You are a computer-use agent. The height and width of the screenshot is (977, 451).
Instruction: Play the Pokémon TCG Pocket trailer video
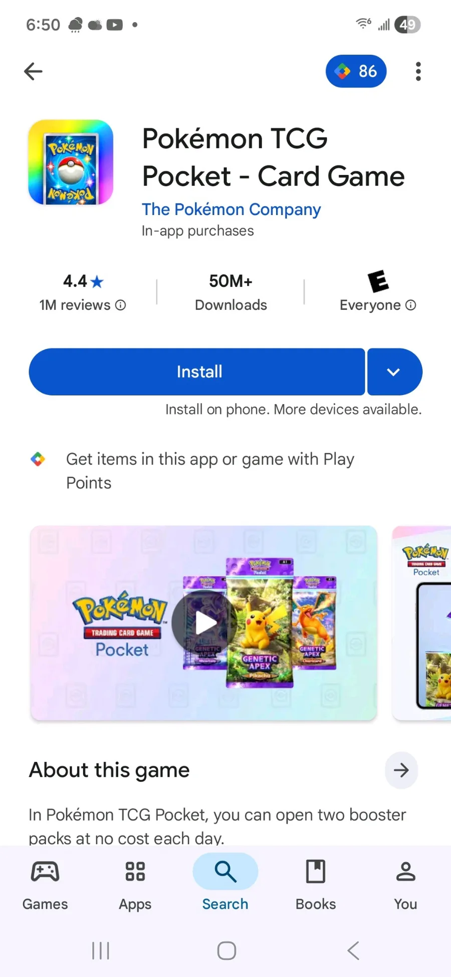(203, 623)
